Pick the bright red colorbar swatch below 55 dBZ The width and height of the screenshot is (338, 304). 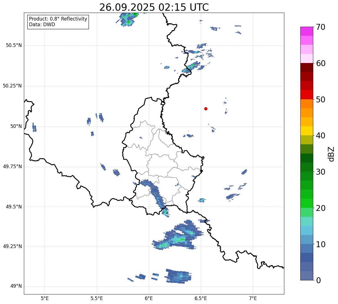point(307,95)
